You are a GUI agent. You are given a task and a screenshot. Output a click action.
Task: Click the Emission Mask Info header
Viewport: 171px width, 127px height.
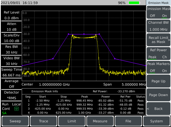(45, 91)
